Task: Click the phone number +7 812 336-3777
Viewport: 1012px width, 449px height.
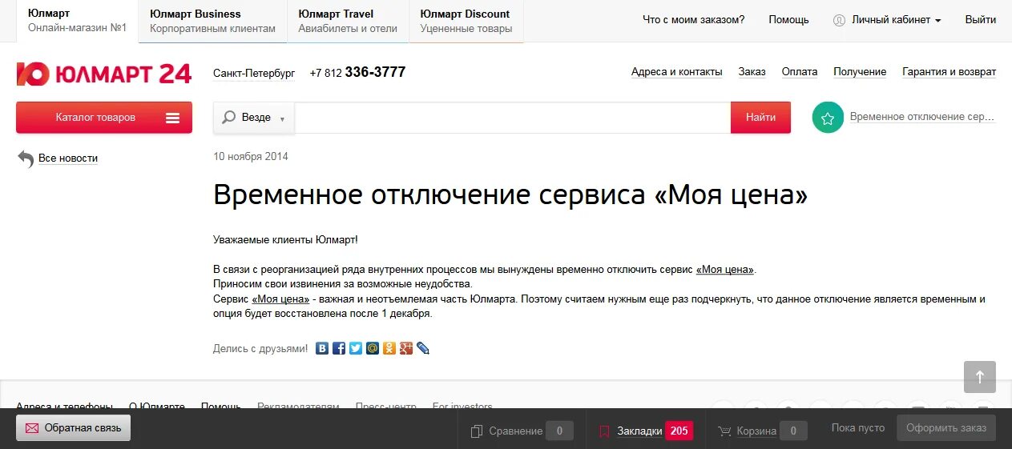Action: pos(357,73)
